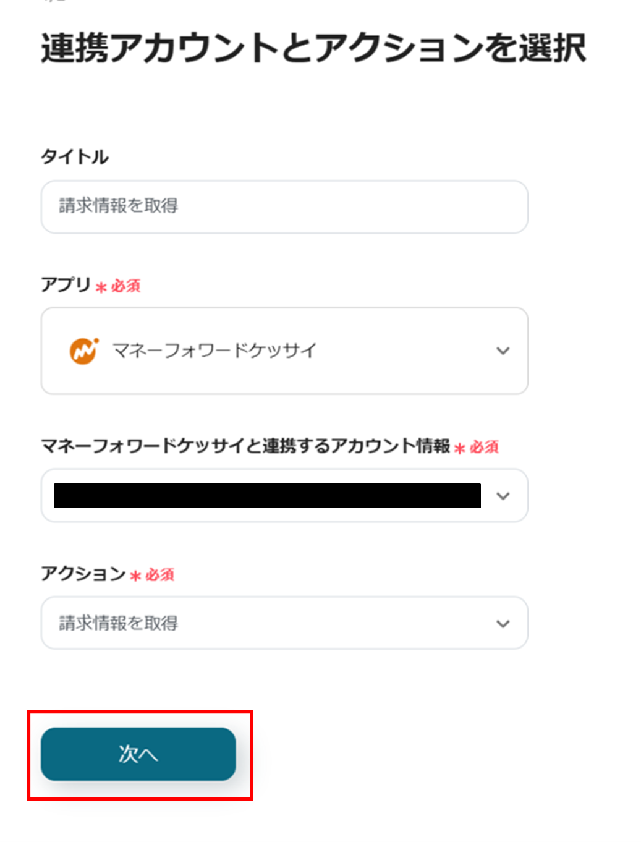This screenshot has width=641, height=842.
Task: Click the red asterisk after アカウント情報
Action: (459, 448)
